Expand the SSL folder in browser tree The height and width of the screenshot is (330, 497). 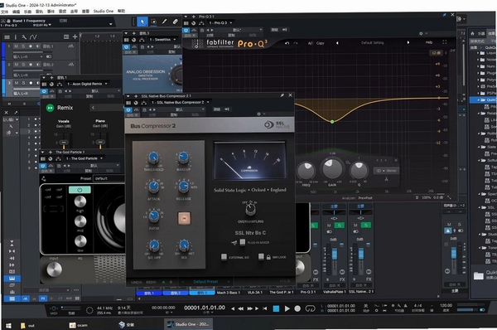479,207
